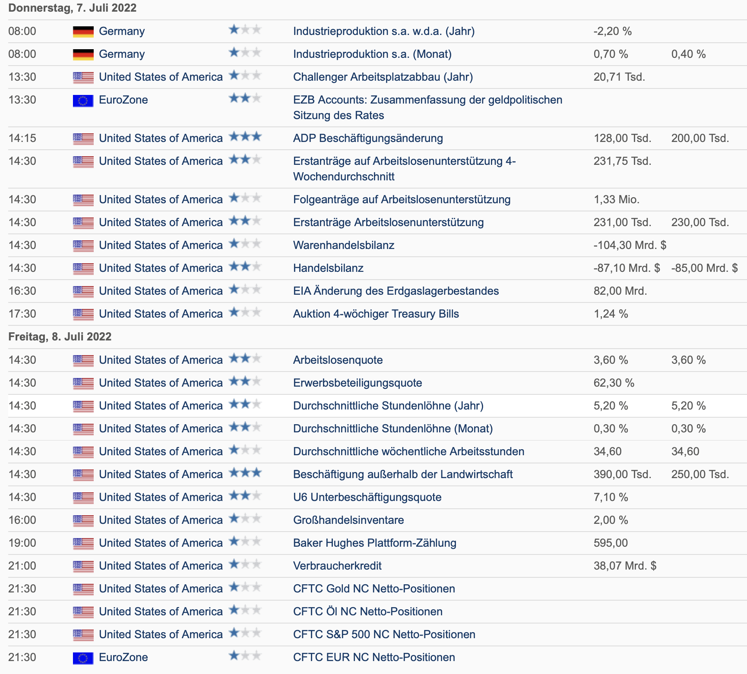
Task: Open U6 Unterbeschäftigungsquote event
Action: coord(367,498)
